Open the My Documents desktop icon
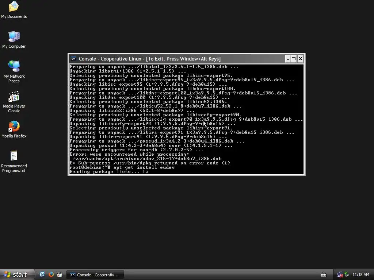374x280 pixels. [x=14, y=9]
